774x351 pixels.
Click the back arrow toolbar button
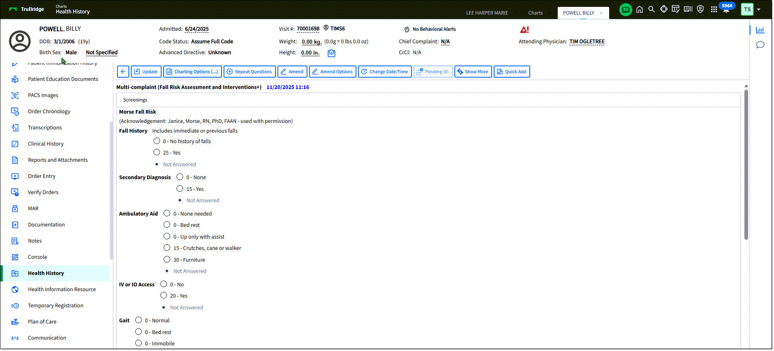tap(123, 72)
